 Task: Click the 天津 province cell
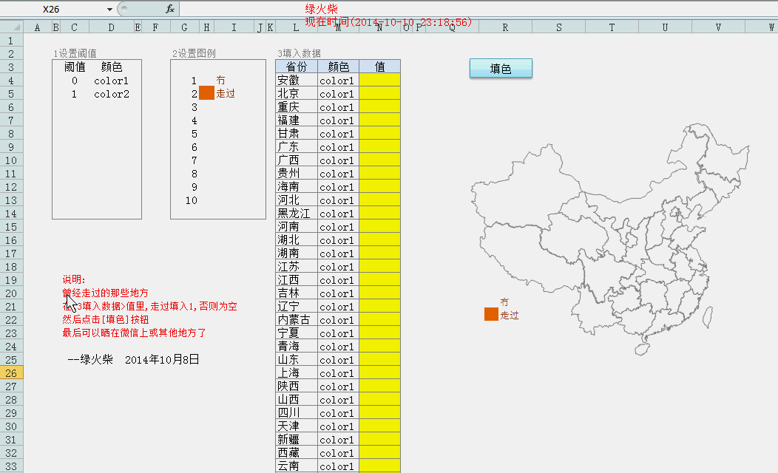[x=297, y=426]
